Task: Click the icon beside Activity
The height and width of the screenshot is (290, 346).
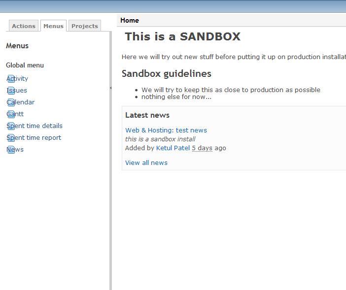Action: [x=11, y=79]
